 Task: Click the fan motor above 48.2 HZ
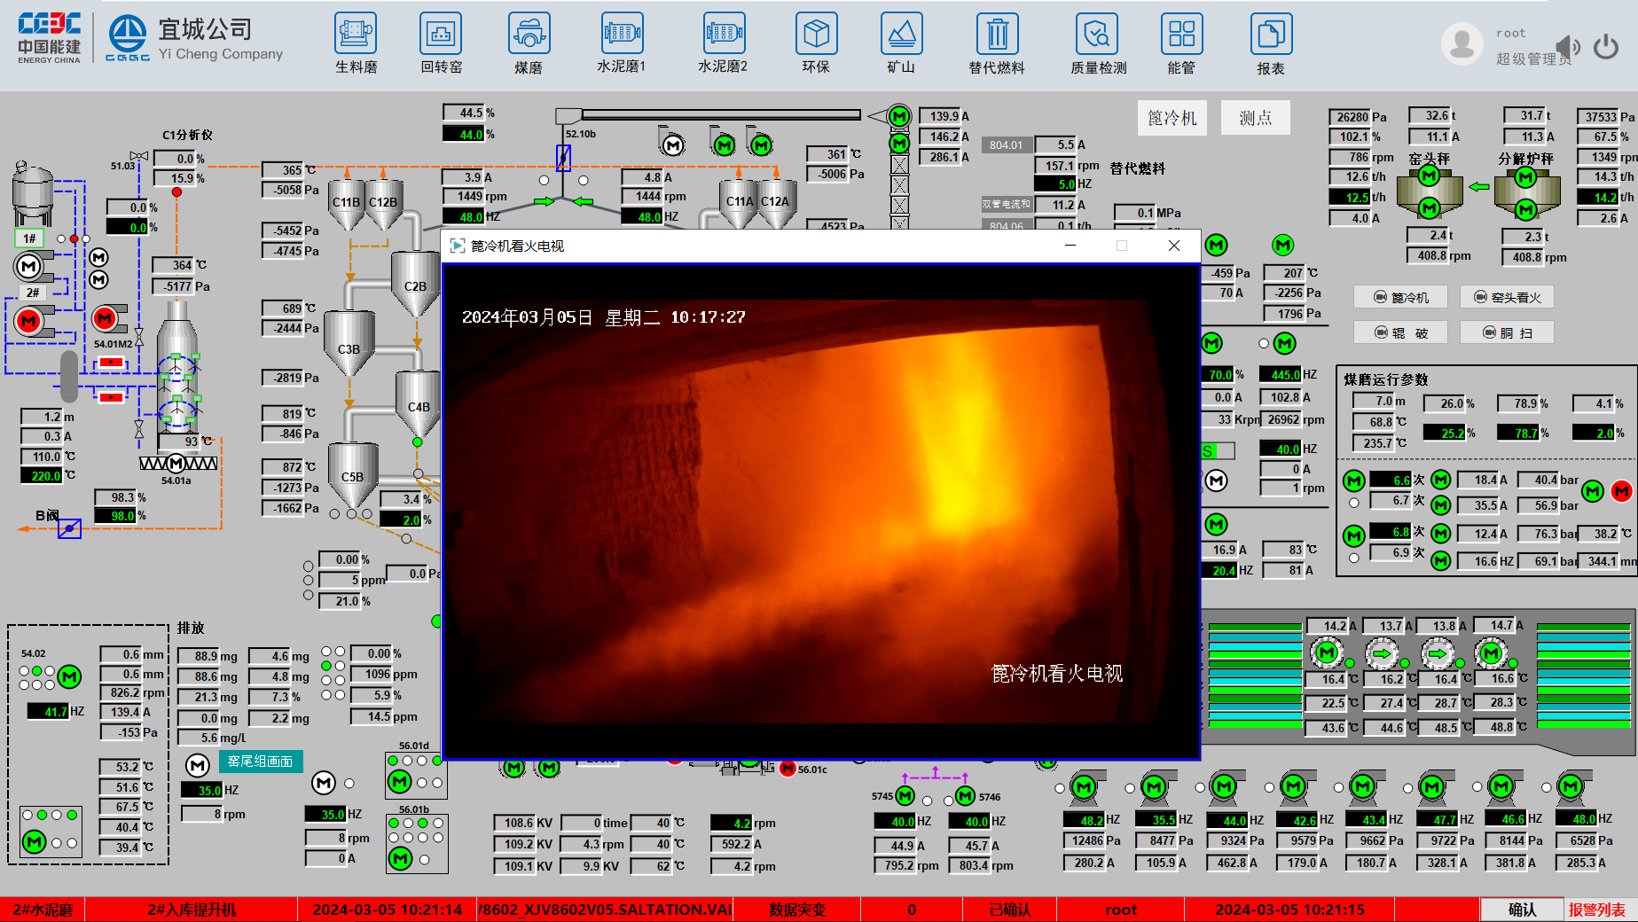pyautogui.click(x=1085, y=786)
